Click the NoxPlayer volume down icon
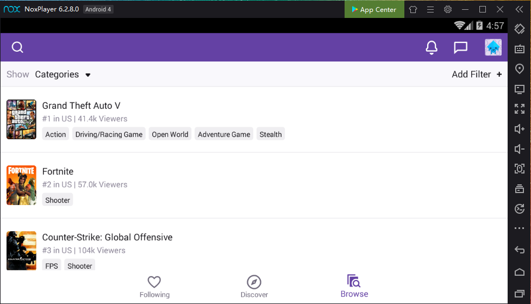The image size is (531, 304). click(x=519, y=149)
